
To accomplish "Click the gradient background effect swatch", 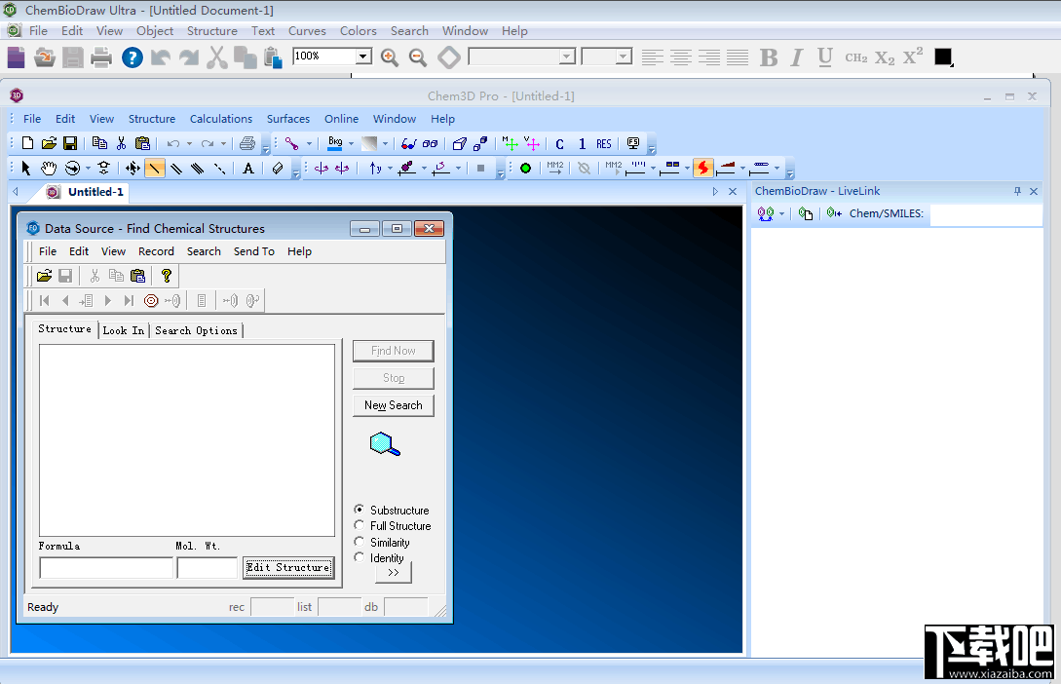I will click(369, 143).
